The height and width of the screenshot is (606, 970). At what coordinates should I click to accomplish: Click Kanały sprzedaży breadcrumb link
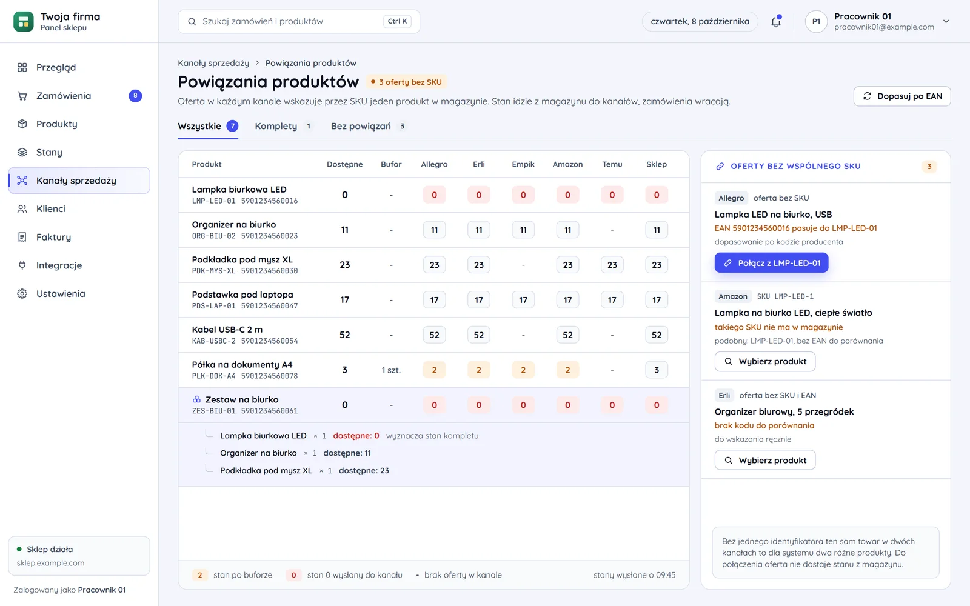tap(213, 63)
